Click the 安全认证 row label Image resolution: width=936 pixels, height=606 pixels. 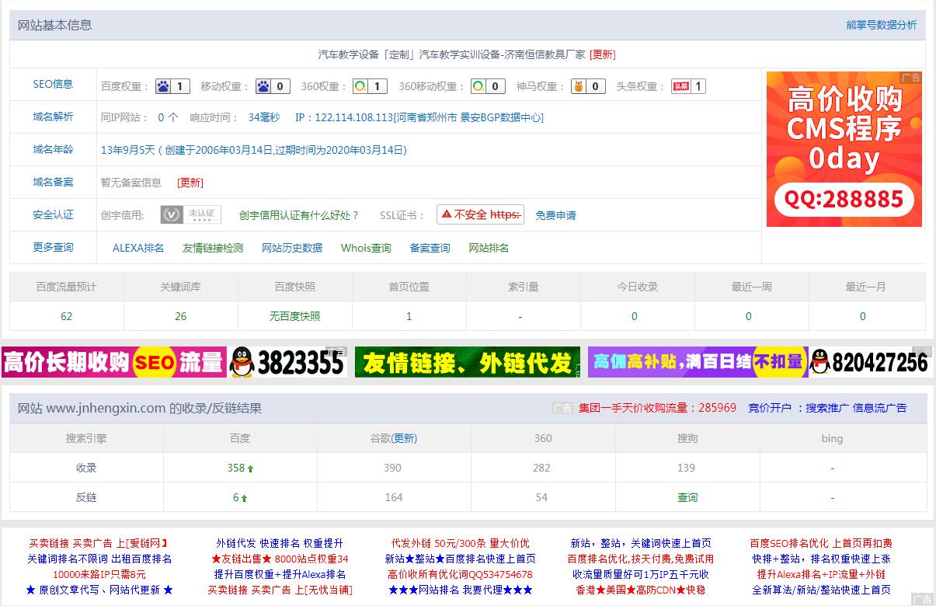click(x=53, y=214)
